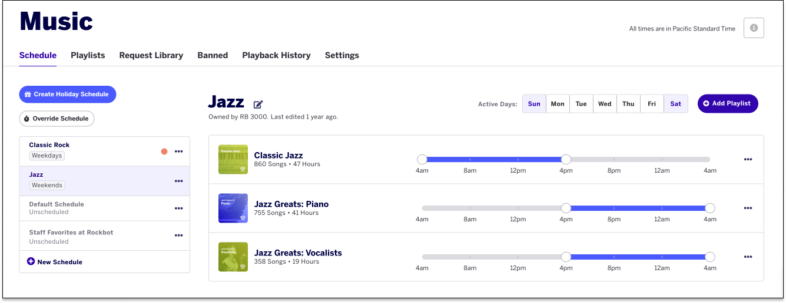
Task: Click the Classic Jazz playlist title
Action: tap(278, 156)
